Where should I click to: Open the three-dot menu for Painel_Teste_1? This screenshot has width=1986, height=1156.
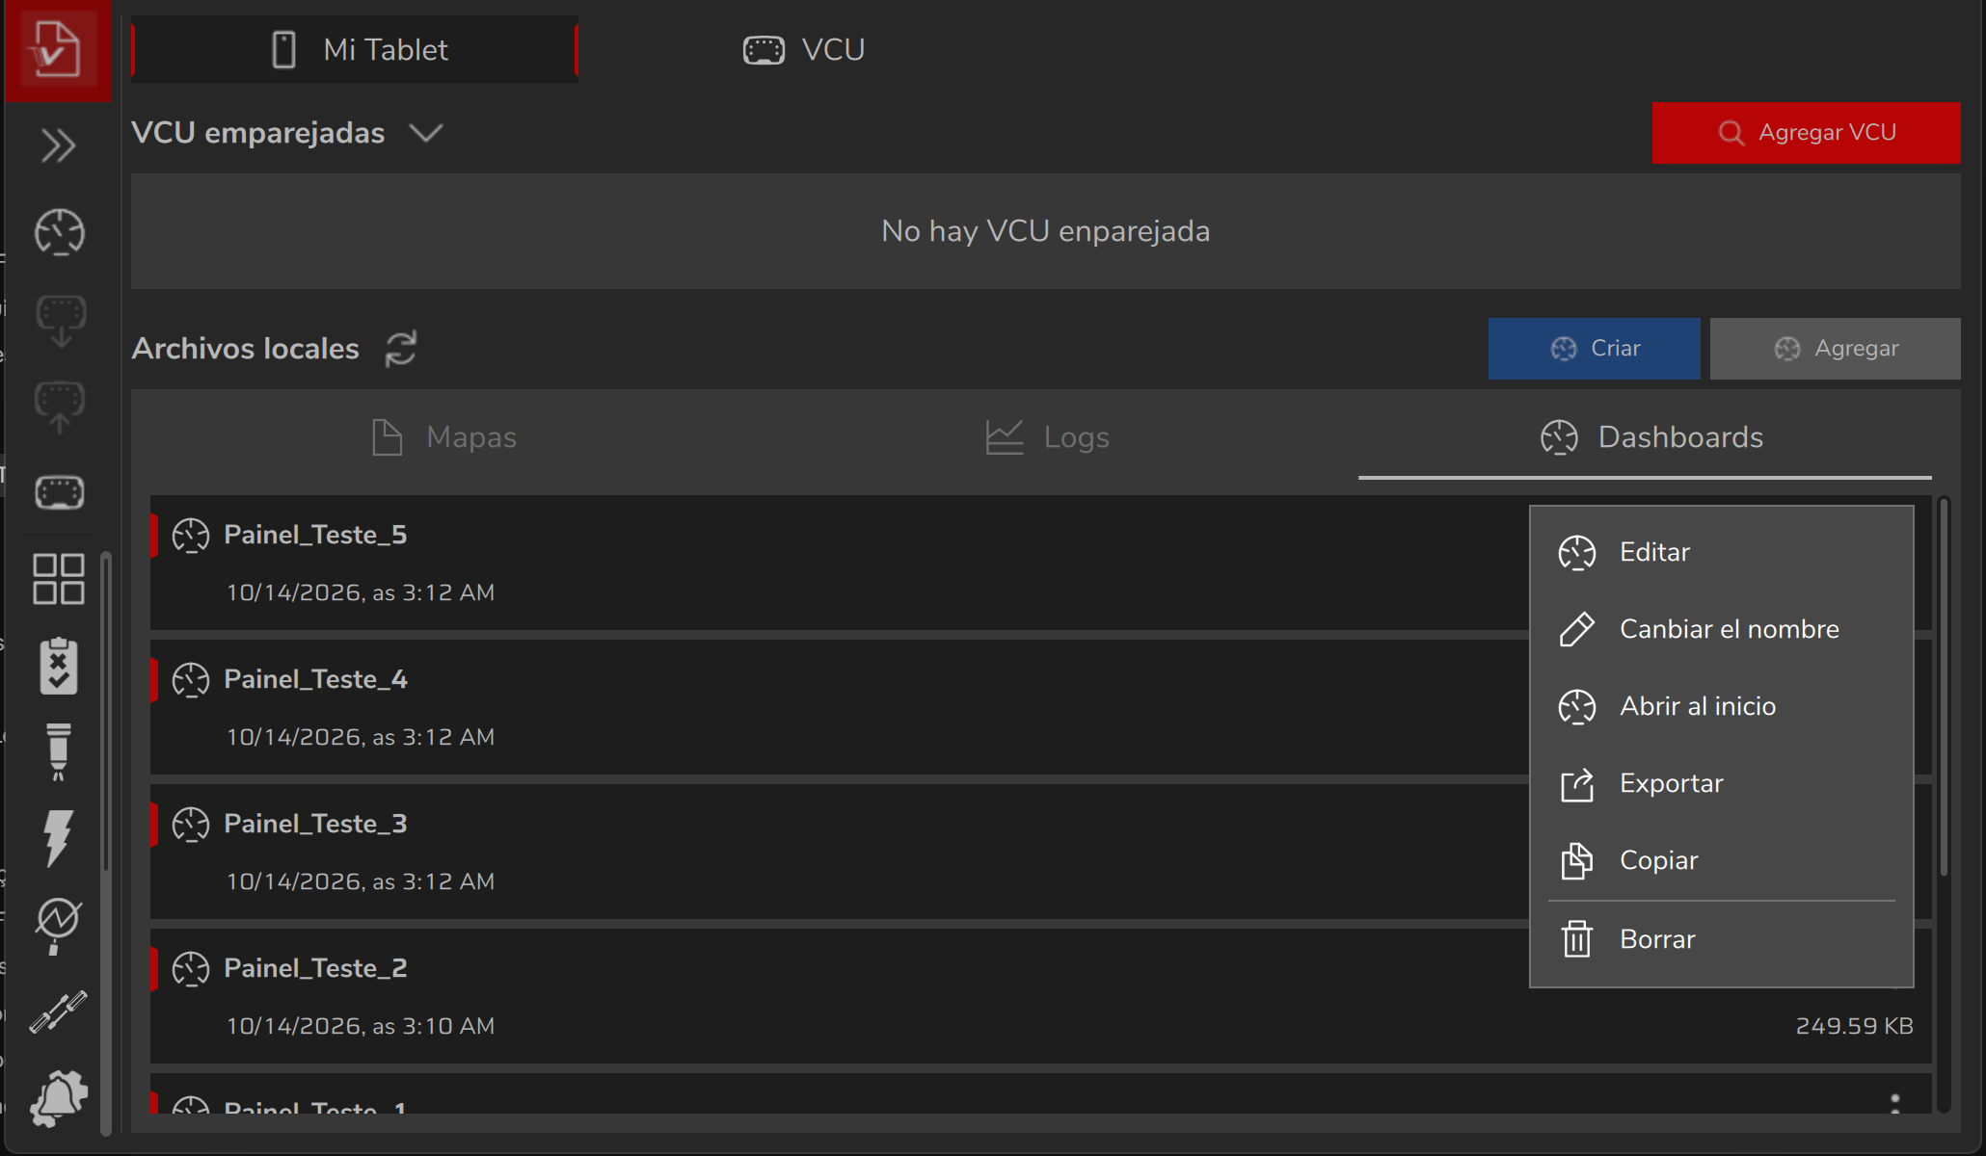pos(1895,1104)
